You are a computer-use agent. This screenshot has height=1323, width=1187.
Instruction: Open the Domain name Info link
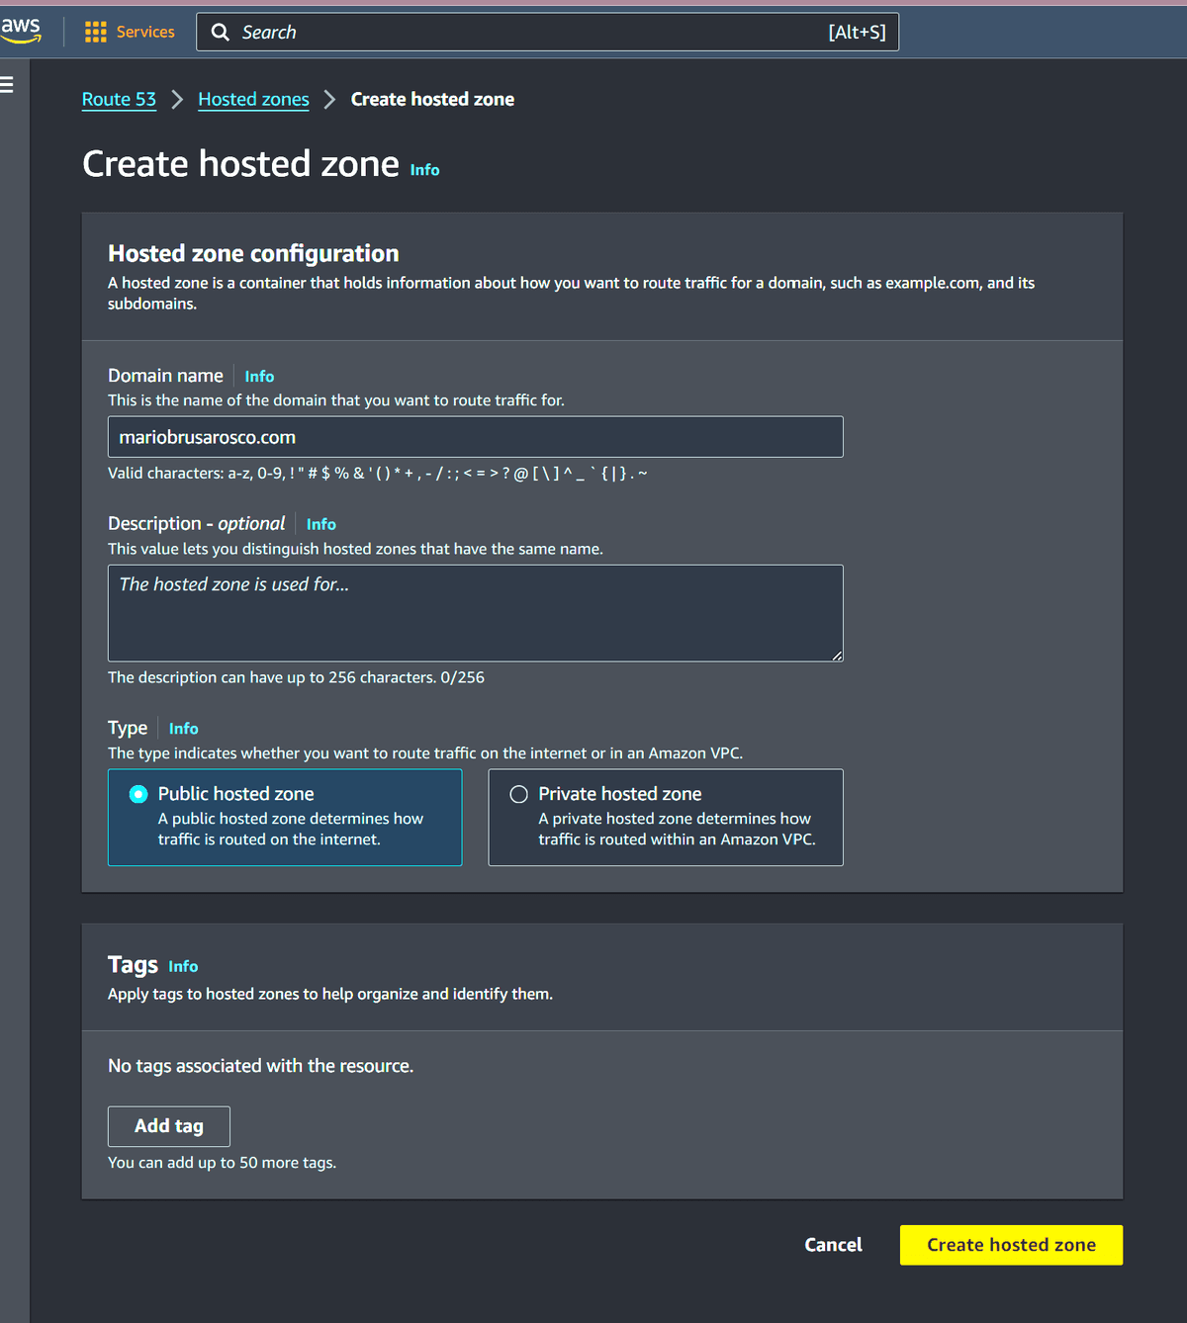tap(258, 376)
